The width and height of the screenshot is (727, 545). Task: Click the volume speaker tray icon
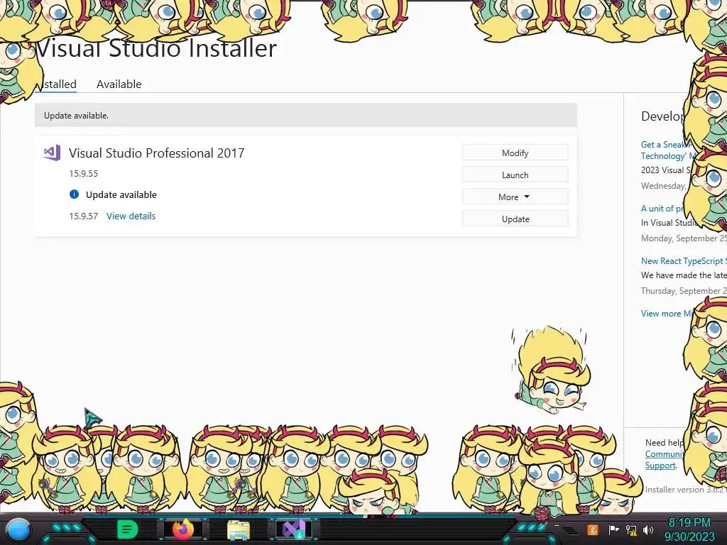pos(648,530)
